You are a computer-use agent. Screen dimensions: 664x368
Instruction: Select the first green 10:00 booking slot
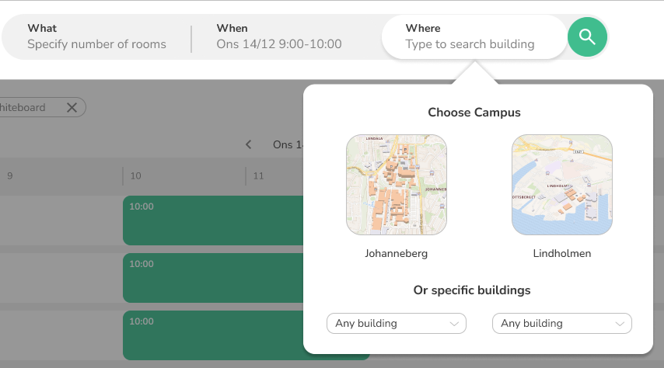click(x=212, y=220)
